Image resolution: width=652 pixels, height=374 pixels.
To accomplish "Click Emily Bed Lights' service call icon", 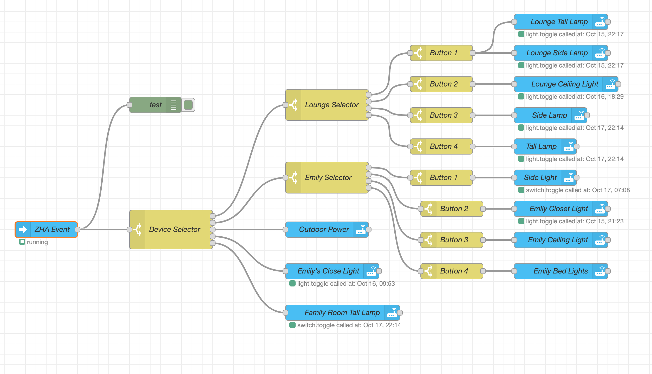I will 600,271.
